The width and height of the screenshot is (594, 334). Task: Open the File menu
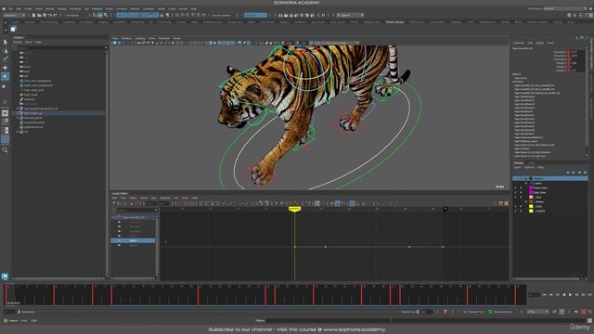click(10, 8)
